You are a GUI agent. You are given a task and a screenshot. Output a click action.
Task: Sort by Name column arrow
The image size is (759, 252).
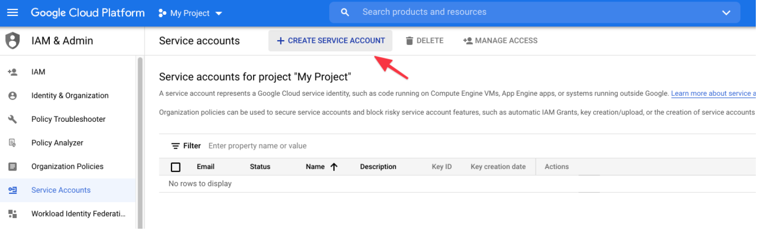click(x=334, y=167)
